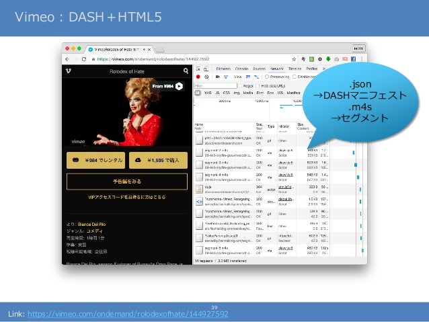
Task: Click the Rolodex of Hate video thumbnail
Action: pyautogui.click(x=127, y=112)
